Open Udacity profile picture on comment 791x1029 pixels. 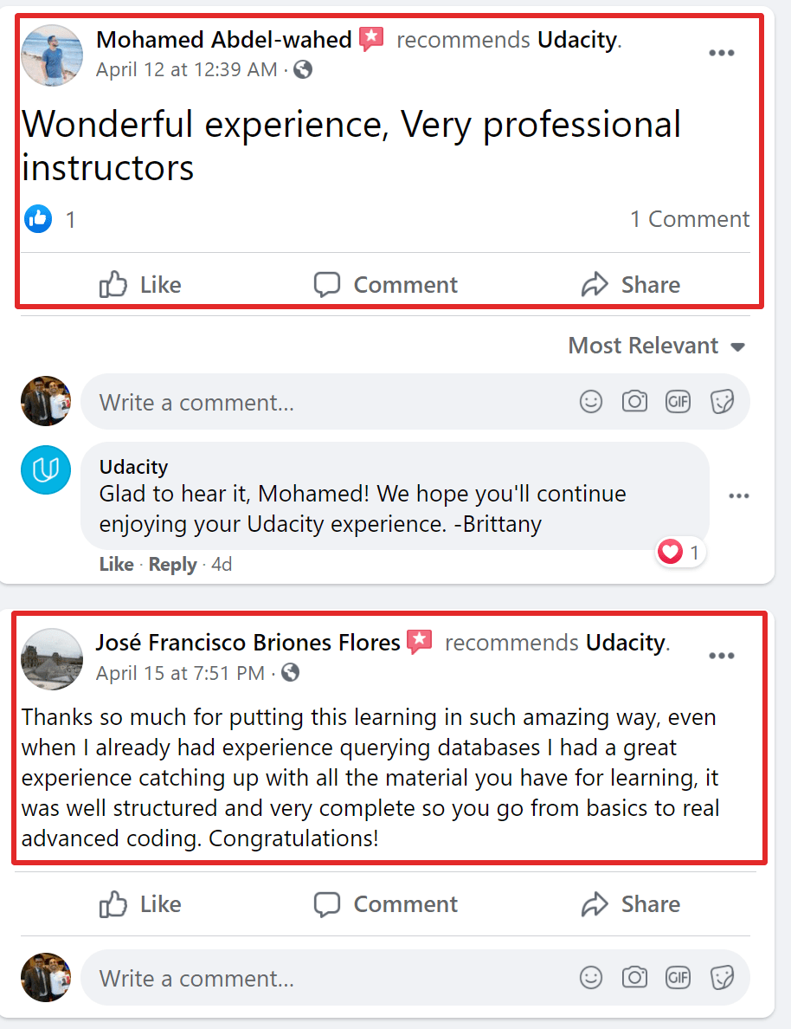pyautogui.click(x=45, y=470)
